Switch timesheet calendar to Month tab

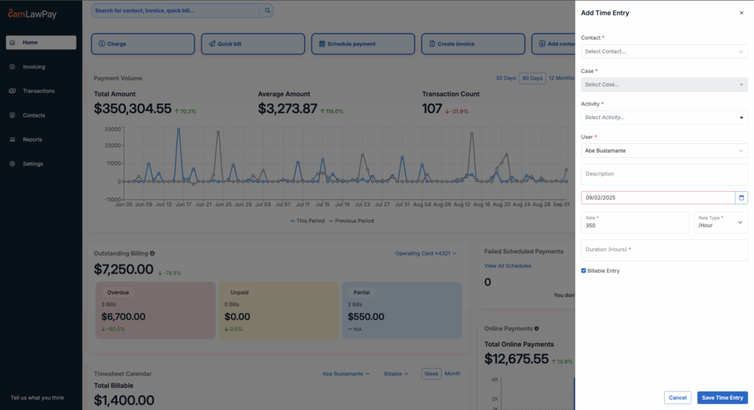click(x=452, y=374)
